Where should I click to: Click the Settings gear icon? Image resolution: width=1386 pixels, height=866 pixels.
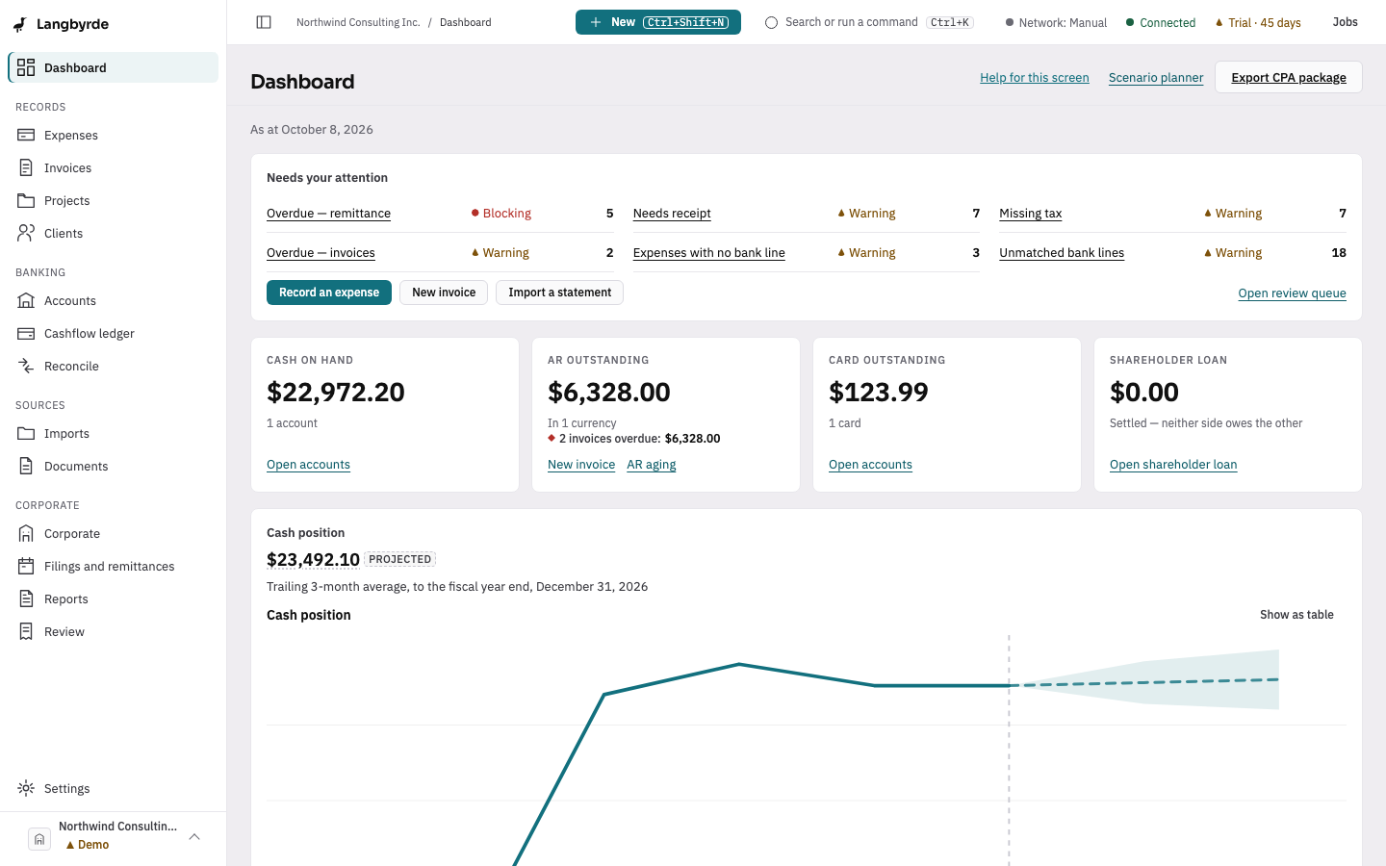(26, 788)
